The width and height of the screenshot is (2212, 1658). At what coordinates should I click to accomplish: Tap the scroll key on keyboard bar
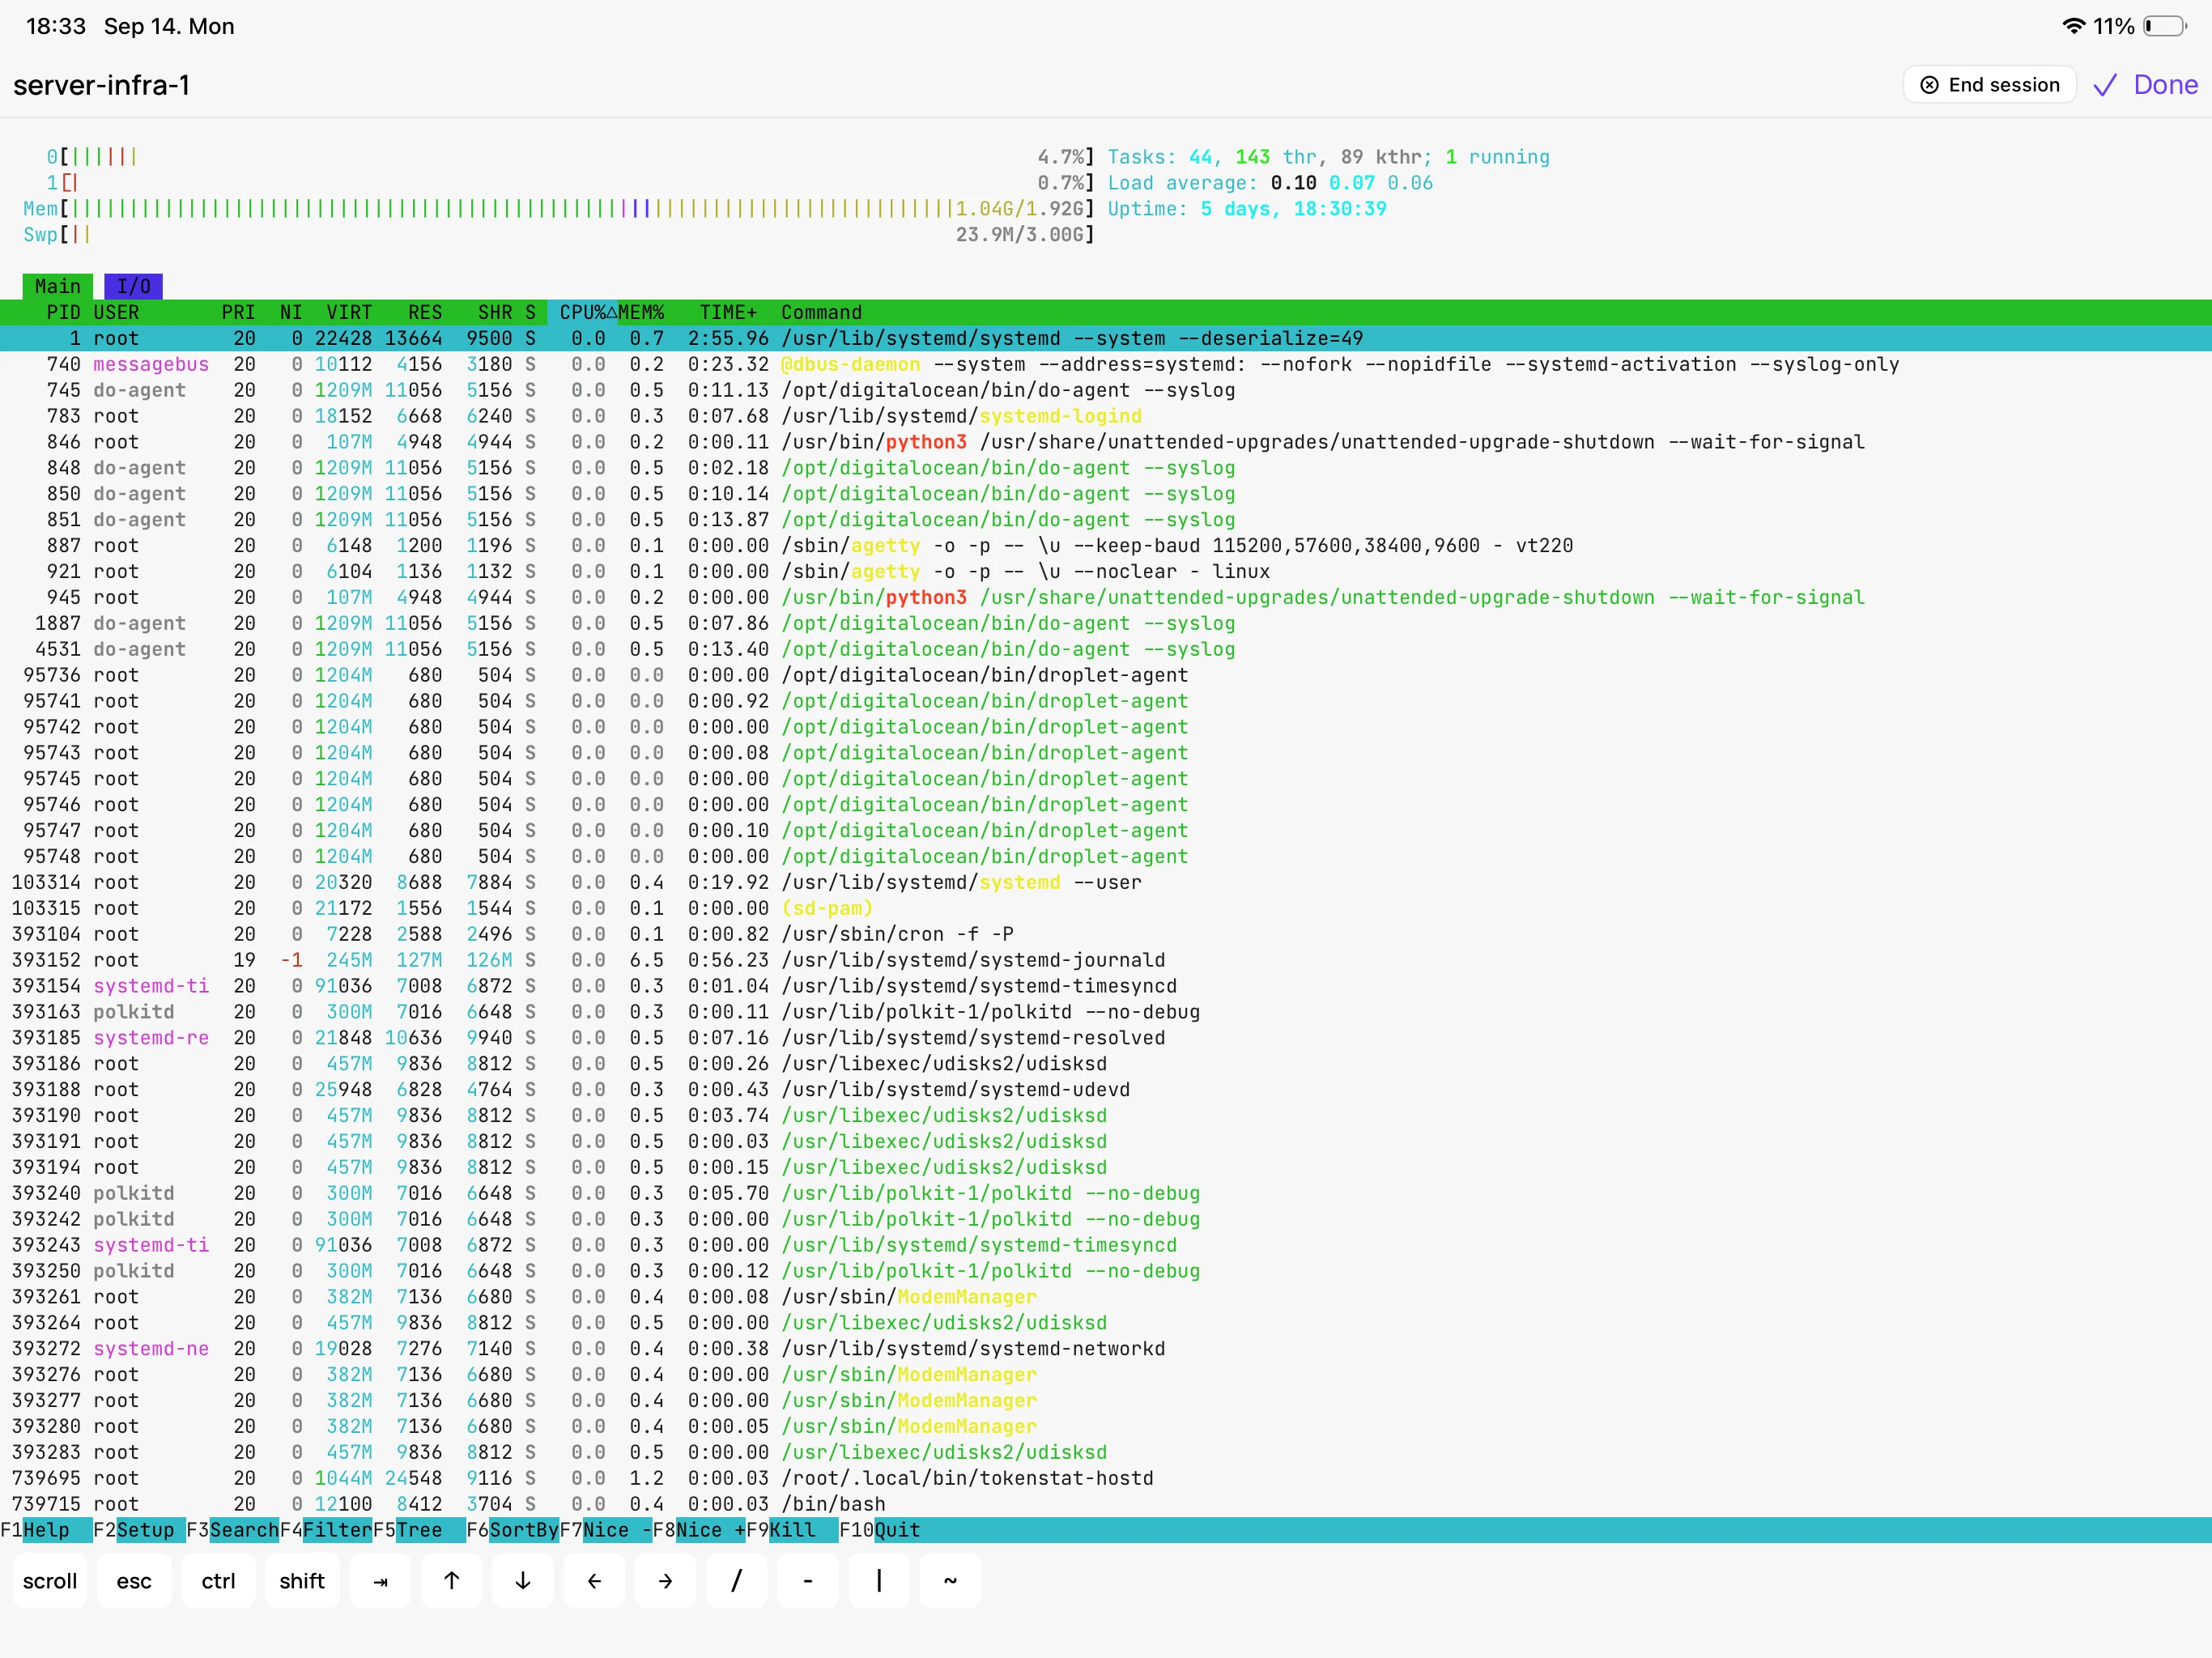click(x=50, y=1580)
